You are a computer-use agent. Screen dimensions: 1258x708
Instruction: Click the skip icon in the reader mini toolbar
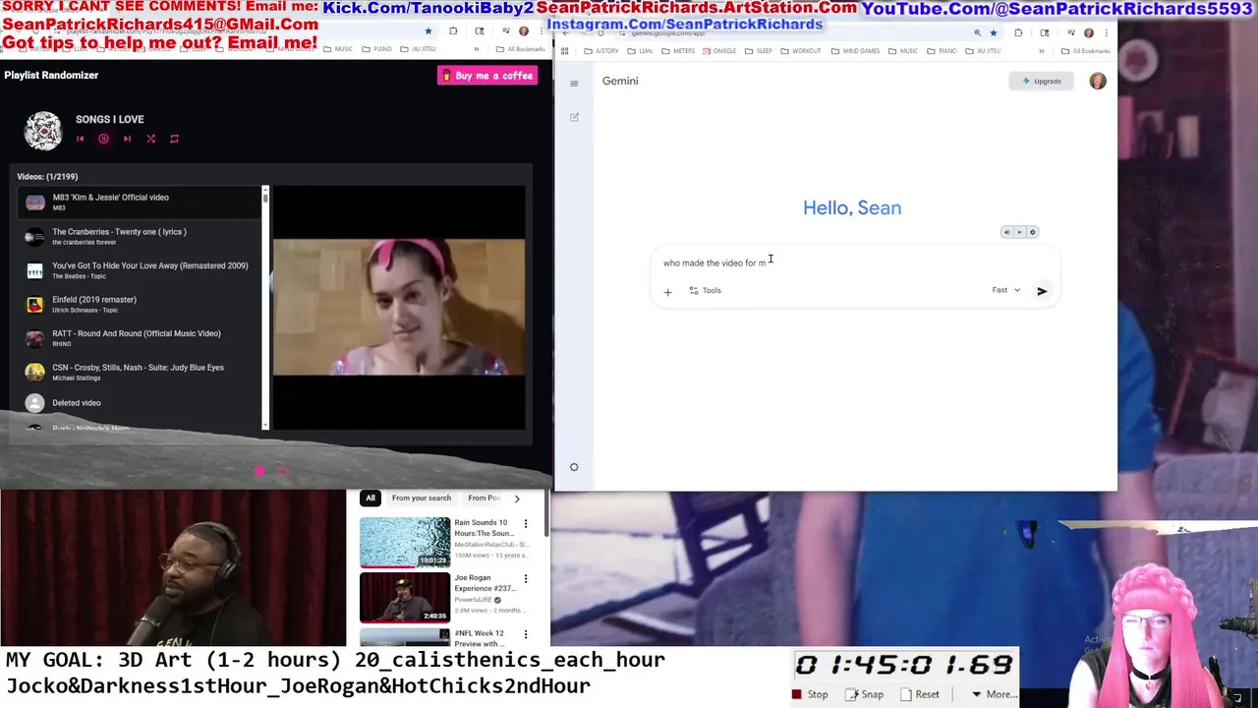pyautogui.click(x=1019, y=232)
